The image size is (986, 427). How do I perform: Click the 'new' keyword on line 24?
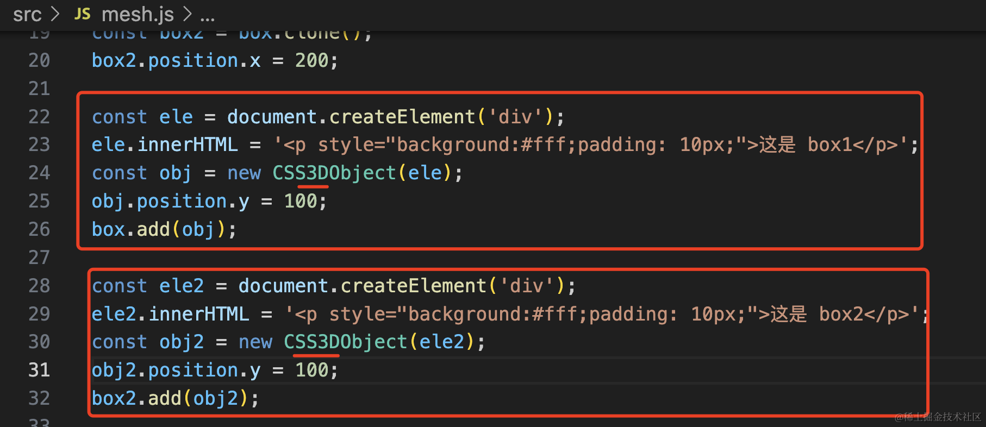click(x=244, y=173)
